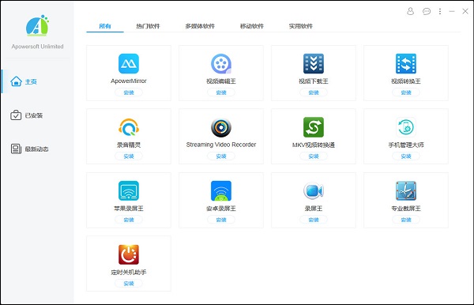This screenshot has width=474, height=305.
Task: Click 安装 under MKV视频转换通
Action: coord(314,156)
